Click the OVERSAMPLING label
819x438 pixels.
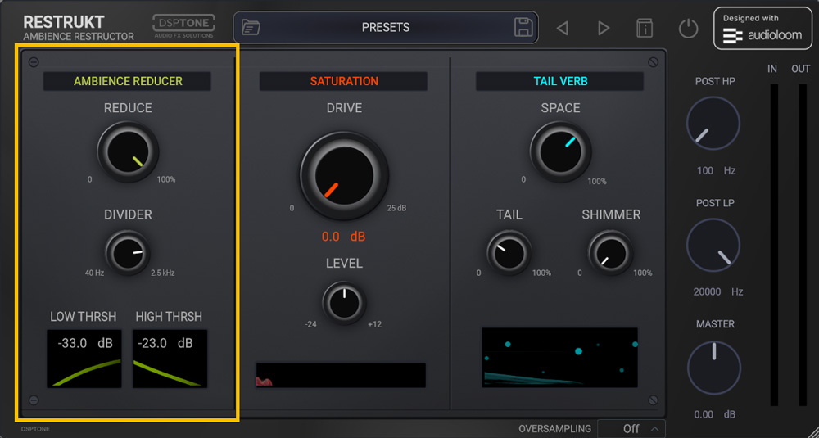554,429
